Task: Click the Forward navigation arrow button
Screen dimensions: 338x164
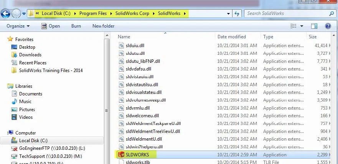Action: (x=16, y=14)
